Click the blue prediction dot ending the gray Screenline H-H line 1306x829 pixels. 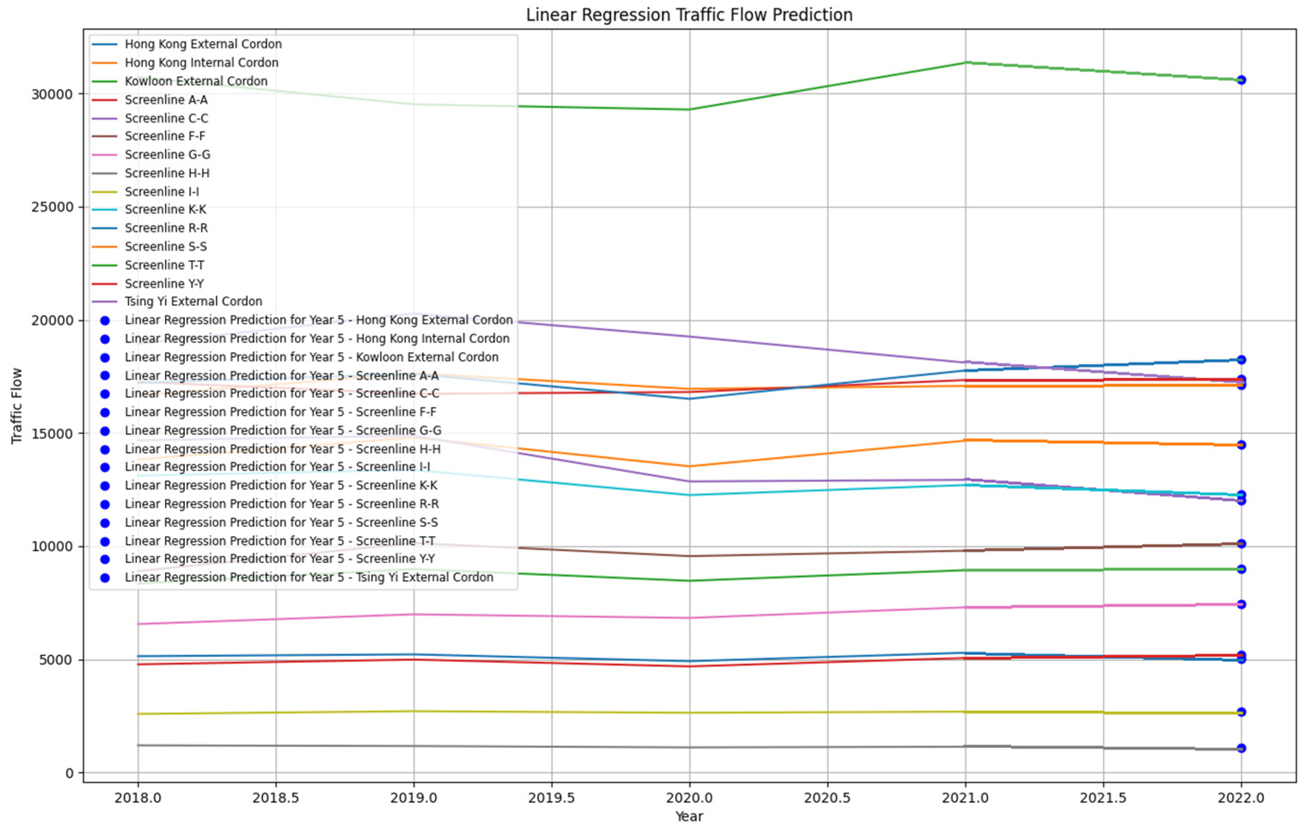pyautogui.click(x=1241, y=748)
